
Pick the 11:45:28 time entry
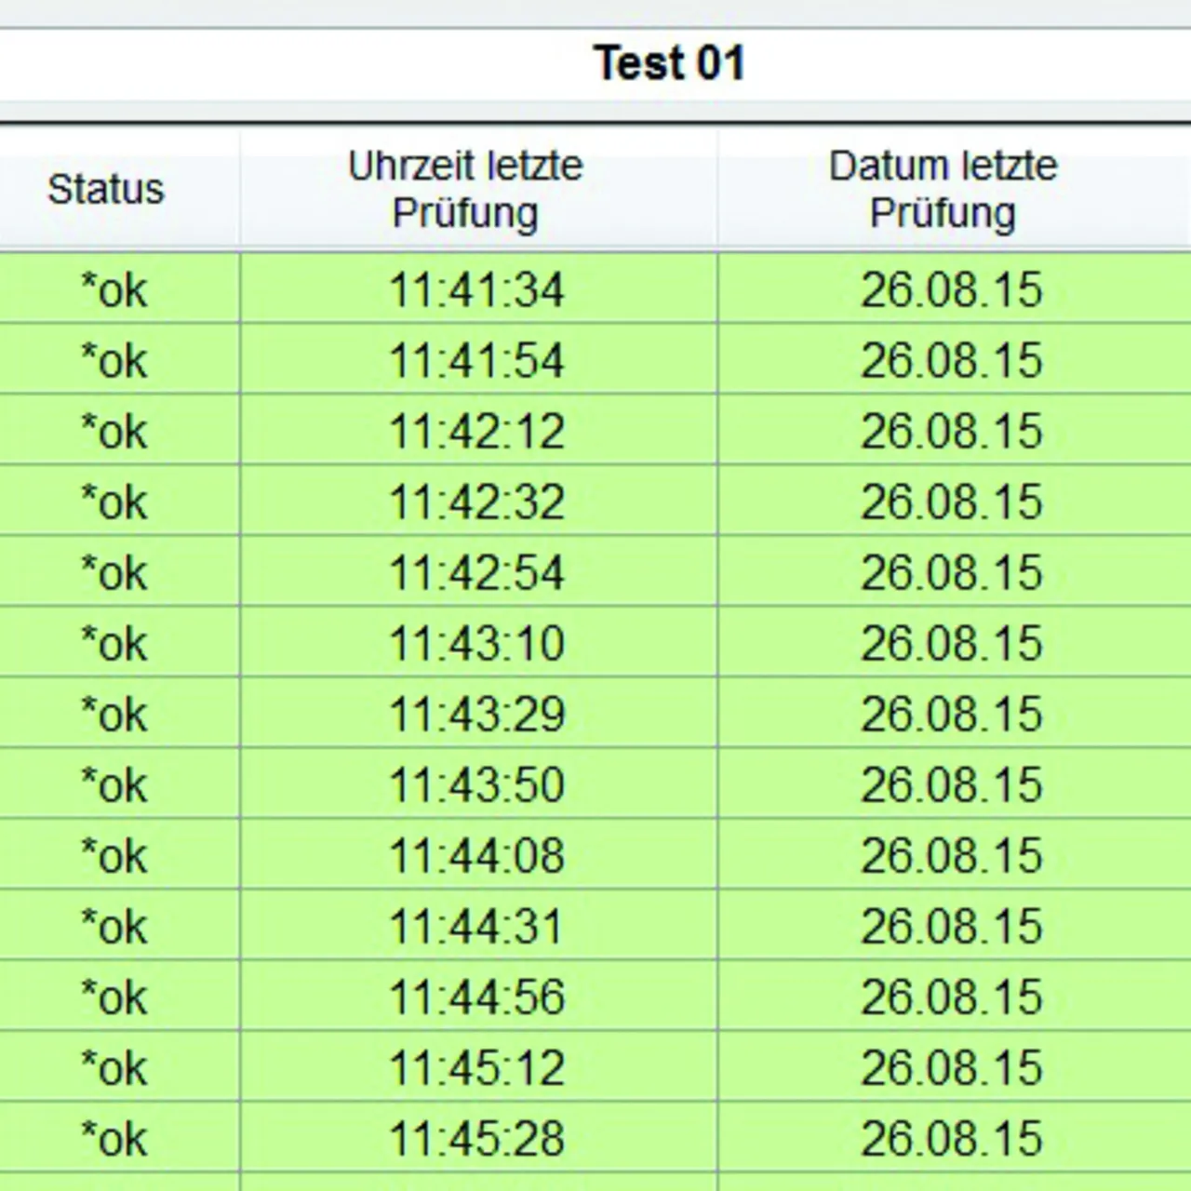(476, 1138)
